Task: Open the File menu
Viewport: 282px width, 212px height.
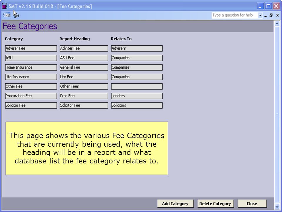Action: tap(16, 15)
